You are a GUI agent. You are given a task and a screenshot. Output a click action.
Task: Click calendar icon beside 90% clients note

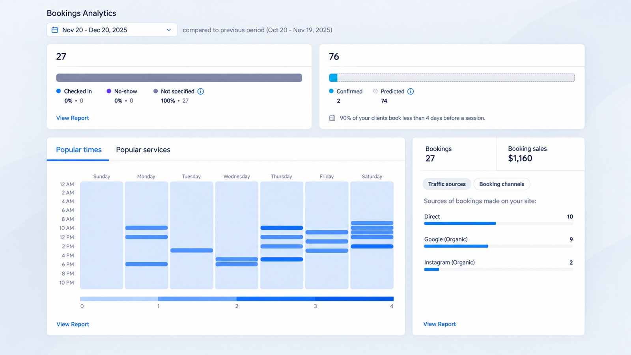coord(332,118)
